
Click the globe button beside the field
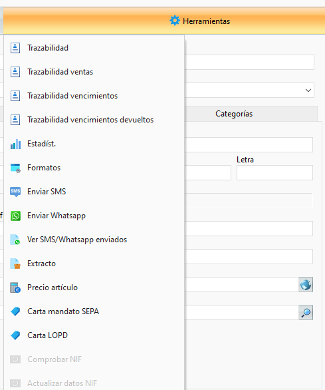click(x=306, y=285)
